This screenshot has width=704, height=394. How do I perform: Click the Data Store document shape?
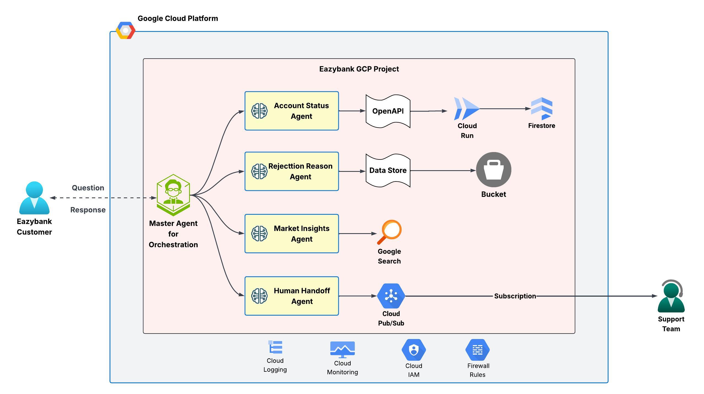388,170
